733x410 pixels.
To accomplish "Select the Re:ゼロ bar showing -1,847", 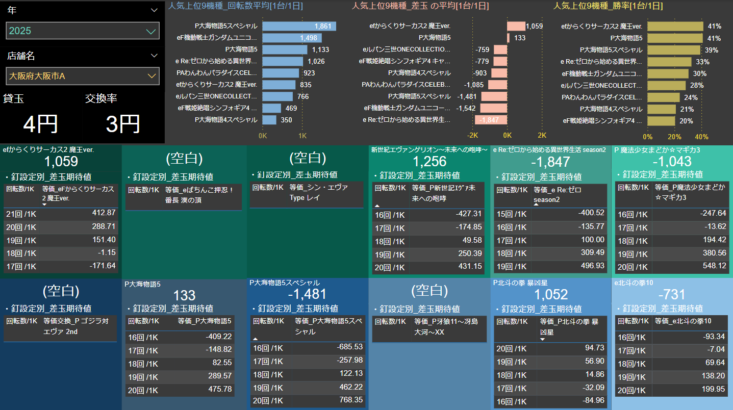I will [491, 120].
